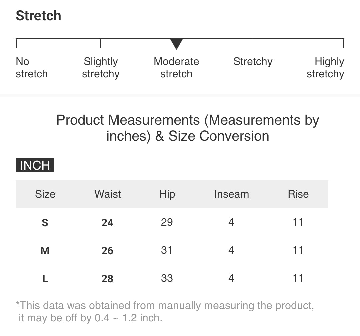Click the waist value 26

click(x=107, y=251)
